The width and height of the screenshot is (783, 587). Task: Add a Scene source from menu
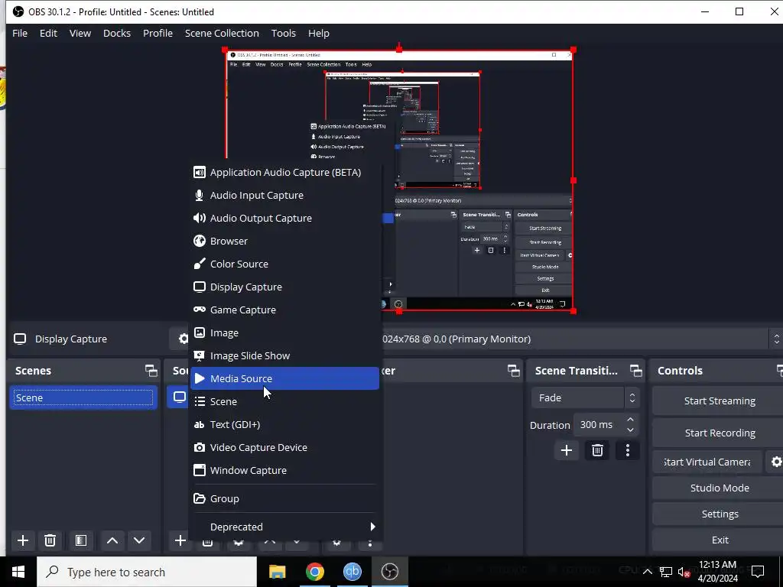tap(284, 401)
